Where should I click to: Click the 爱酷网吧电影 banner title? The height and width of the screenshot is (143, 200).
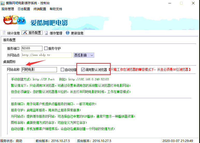(49, 23)
